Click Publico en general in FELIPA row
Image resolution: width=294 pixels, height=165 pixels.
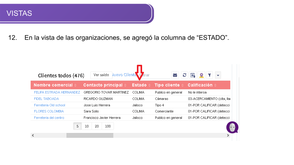coord(168,92)
